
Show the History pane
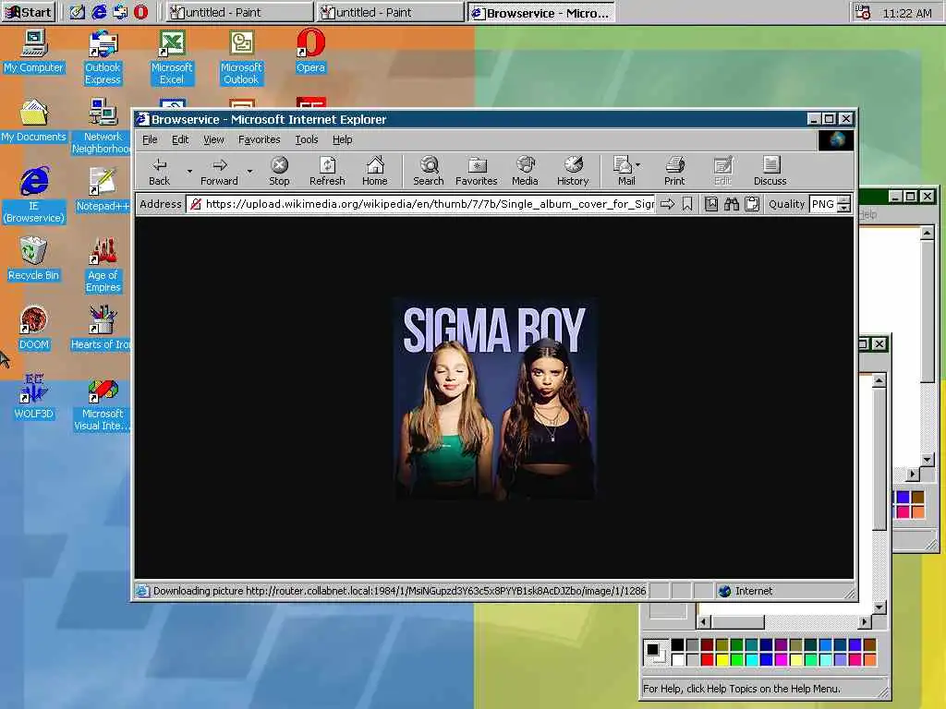(x=573, y=171)
